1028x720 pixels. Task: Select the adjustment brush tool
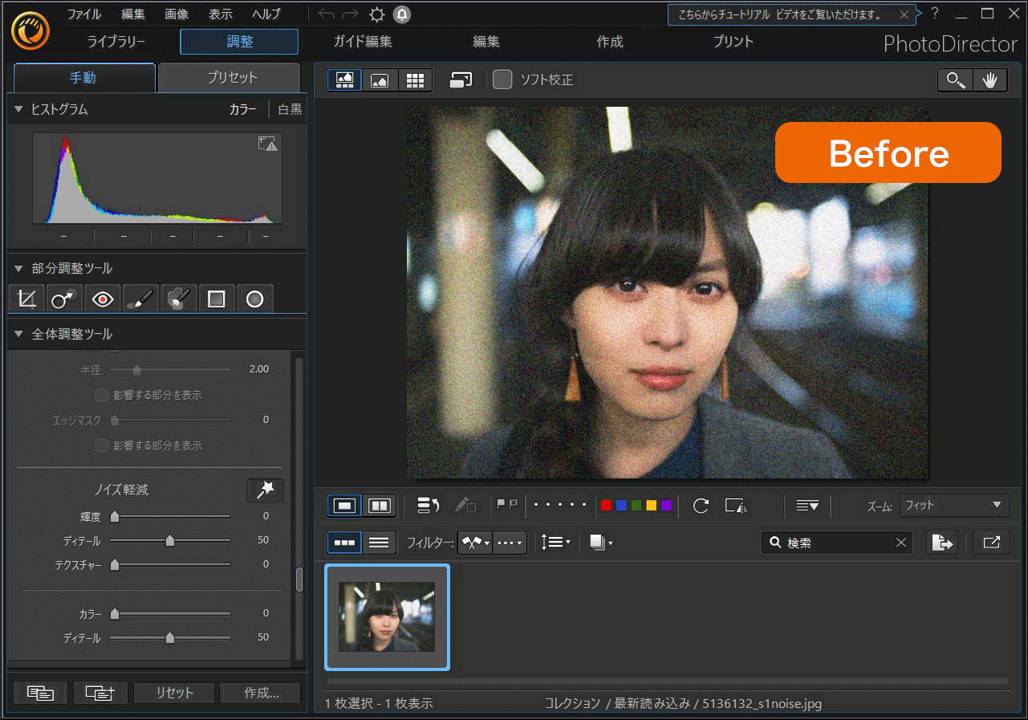coord(140,298)
